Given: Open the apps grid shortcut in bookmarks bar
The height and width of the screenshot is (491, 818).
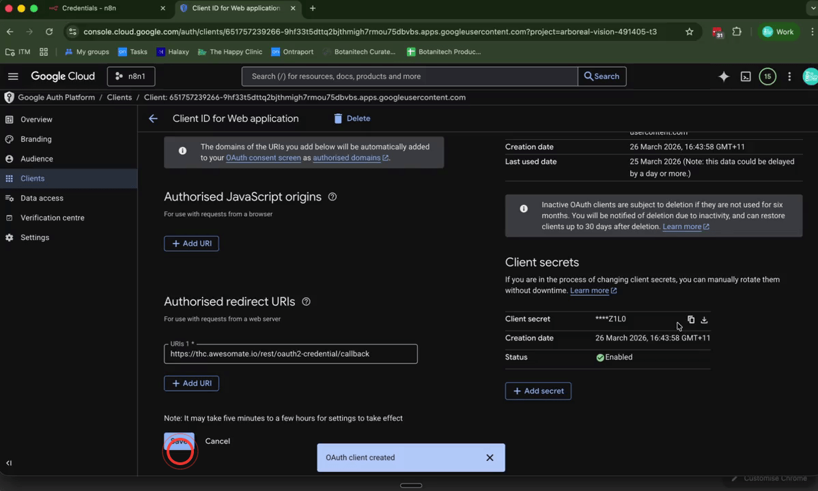Looking at the screenshot, I should pos(44,52).
